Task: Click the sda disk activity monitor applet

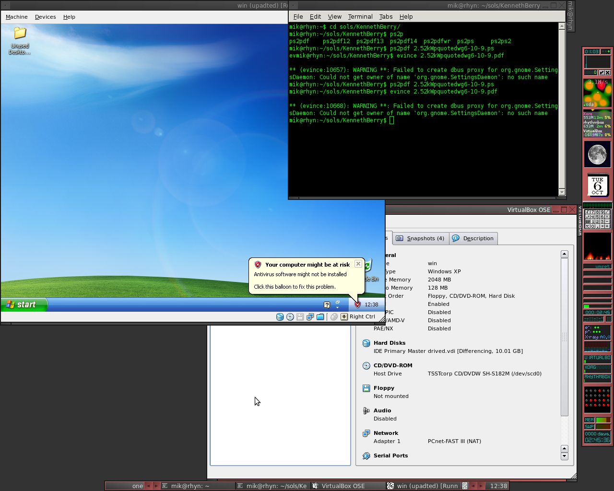Action: click(x=597, y=93)
